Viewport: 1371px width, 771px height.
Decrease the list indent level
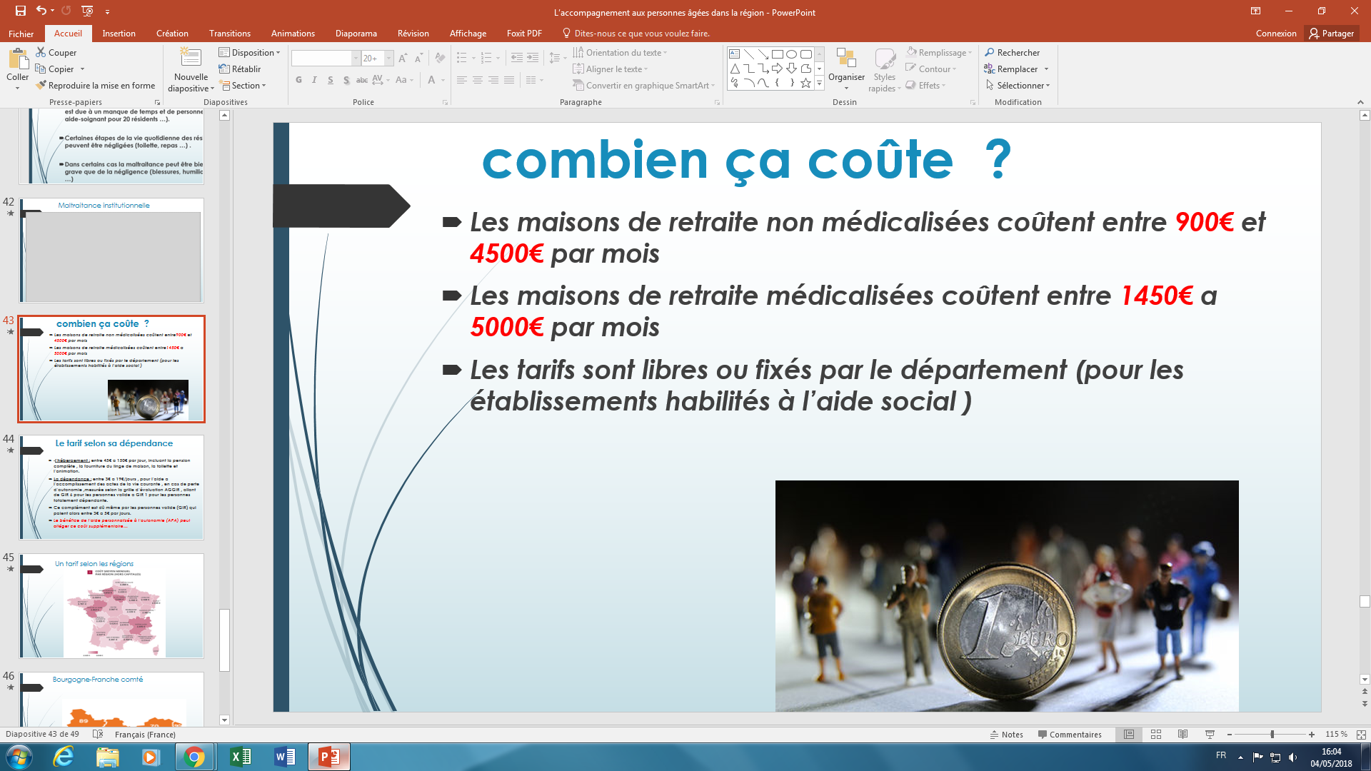pyautogui.click(x=517, y=59)
